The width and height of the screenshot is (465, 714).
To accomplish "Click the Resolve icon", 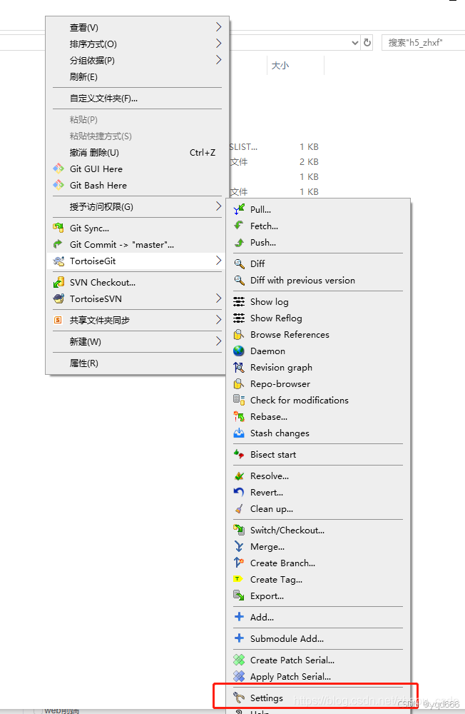I will pyautogui.click(x=239, y=476).
